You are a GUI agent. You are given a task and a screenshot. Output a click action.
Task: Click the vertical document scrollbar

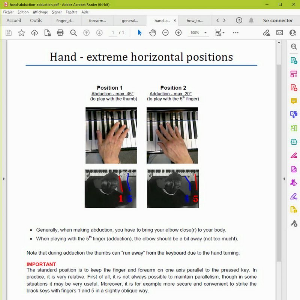pyautogui.click(x=278, y=150)
